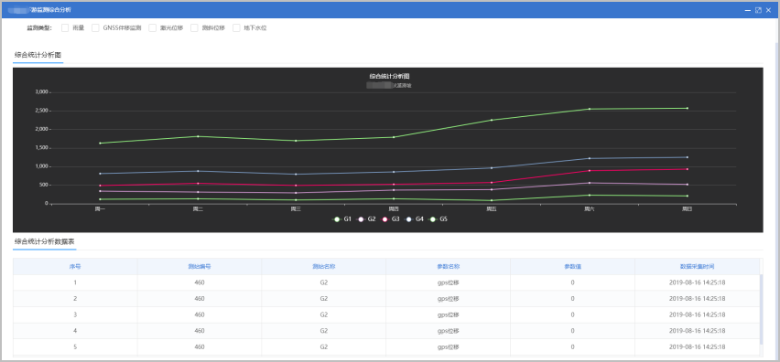Image resolution: width=780 pixels, height=362 pixels.
Task: Click the 数据采集时间 column header
Action: pyautogui.click(x=697, y=267)
